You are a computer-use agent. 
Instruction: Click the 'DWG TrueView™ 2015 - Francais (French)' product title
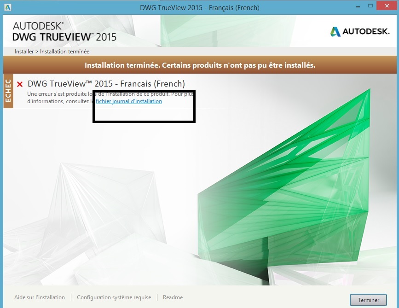tap(106, 84)
